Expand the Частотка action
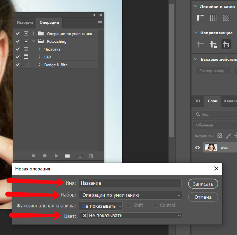The image size is (237, 235). tap(39, 49)
